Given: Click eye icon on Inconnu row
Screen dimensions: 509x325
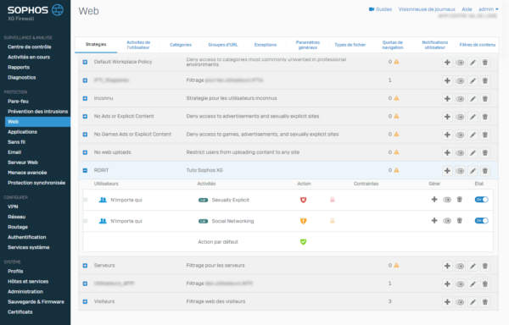Looking at the screenshot, I should pyautogui.click(x=460, y=99).
